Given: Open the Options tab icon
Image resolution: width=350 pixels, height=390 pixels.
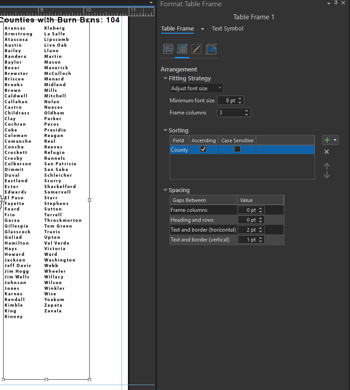Looking at the screenshot, I should click(x=168, y=49).
